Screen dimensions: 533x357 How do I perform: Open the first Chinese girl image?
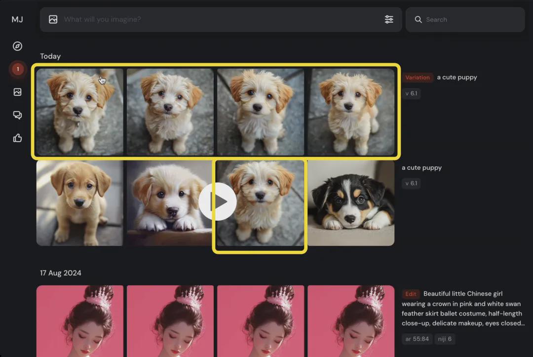click(80, 321)
